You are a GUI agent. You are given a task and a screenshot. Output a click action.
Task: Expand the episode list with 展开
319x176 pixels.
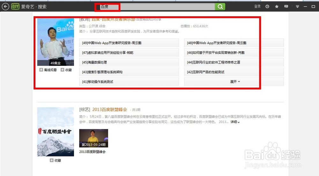[x=234, y=82]
